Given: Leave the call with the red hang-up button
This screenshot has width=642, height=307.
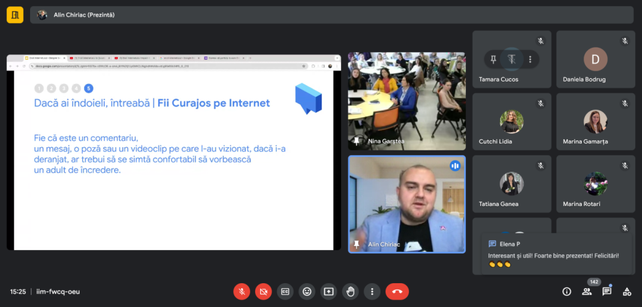Looking at the screenshot, I should (x=397, y=291).
